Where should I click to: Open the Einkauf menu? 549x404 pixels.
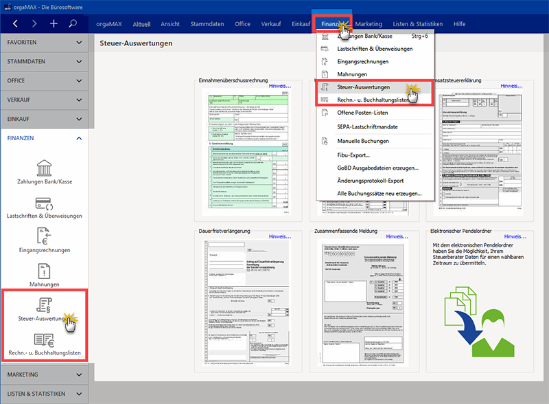[x=301, y=24]
